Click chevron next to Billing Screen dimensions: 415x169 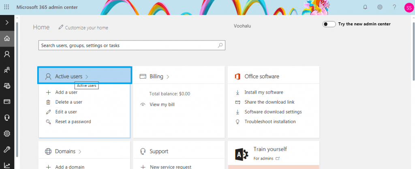[168, 77]
